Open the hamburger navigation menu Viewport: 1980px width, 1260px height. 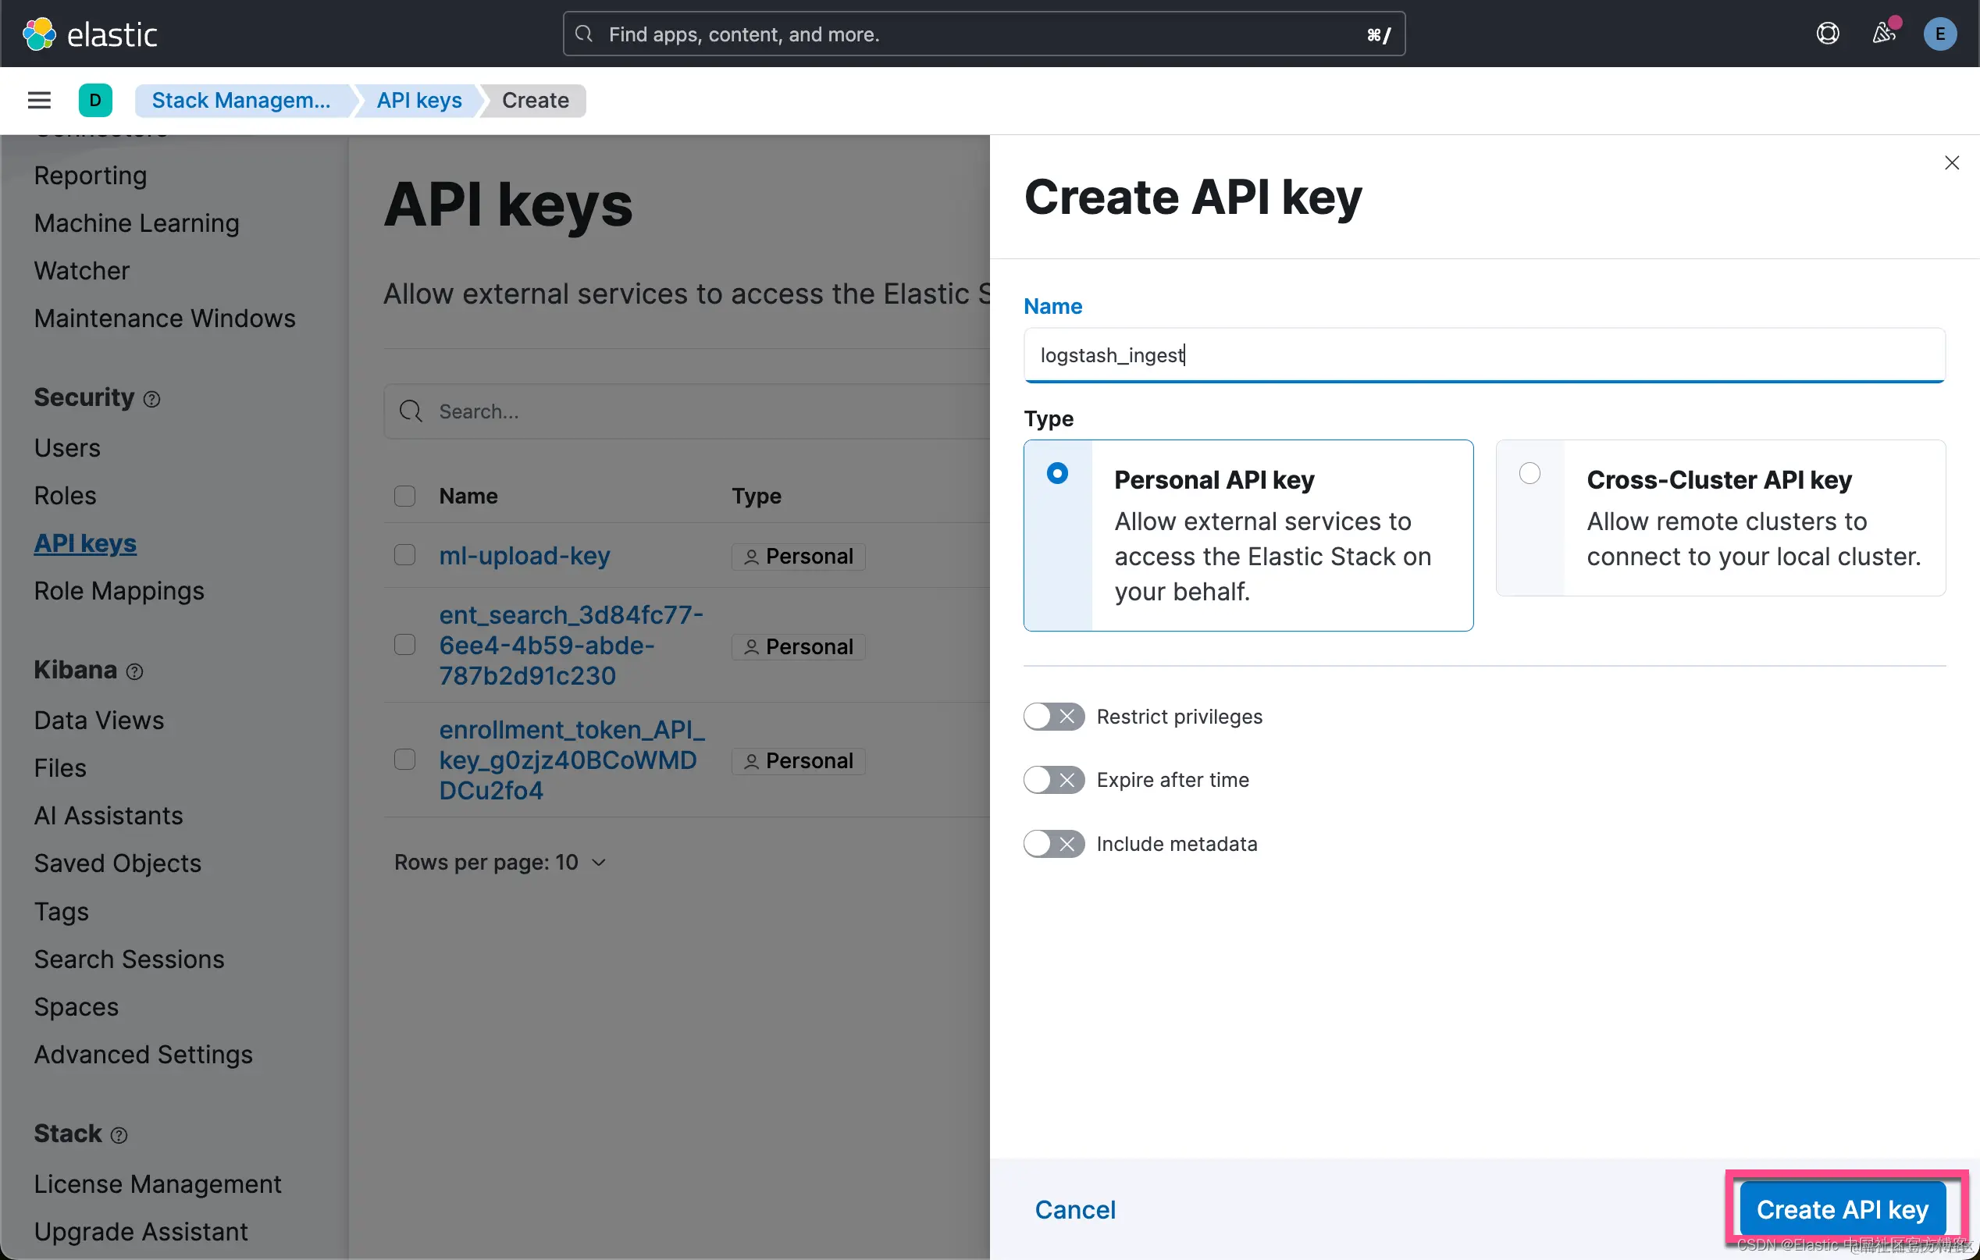pos(38,100)
